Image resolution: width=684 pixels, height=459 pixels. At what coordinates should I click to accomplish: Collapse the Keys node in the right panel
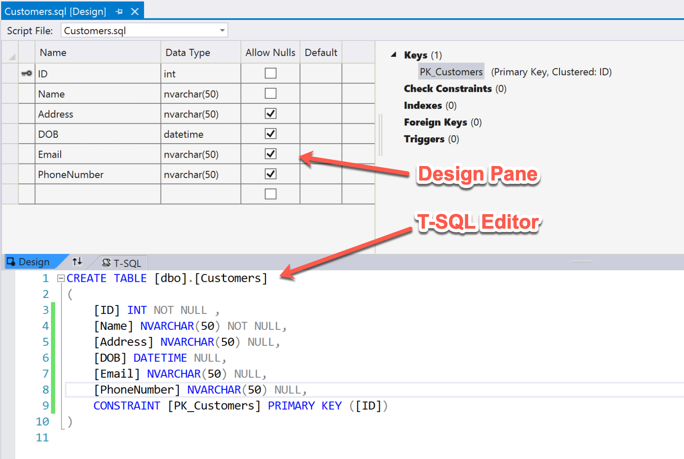coord(393,54)
